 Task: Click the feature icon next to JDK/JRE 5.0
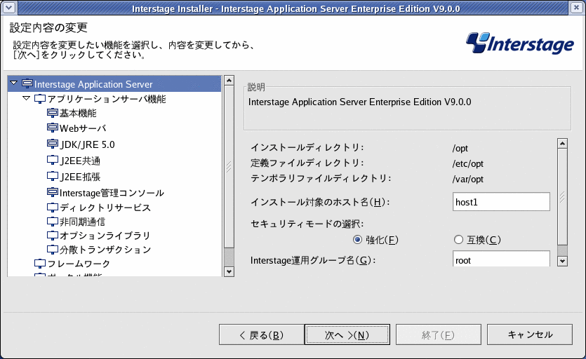tap(53, 144)
